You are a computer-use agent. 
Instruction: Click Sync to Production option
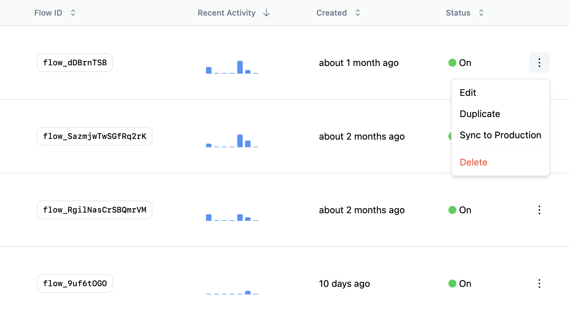(500, 135)
